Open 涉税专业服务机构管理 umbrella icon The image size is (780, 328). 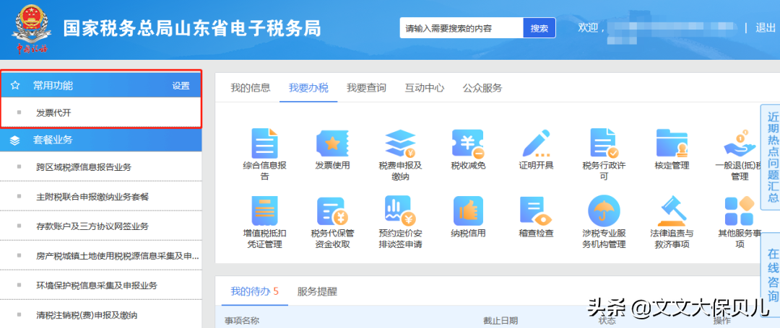click(x=604, y=211)
